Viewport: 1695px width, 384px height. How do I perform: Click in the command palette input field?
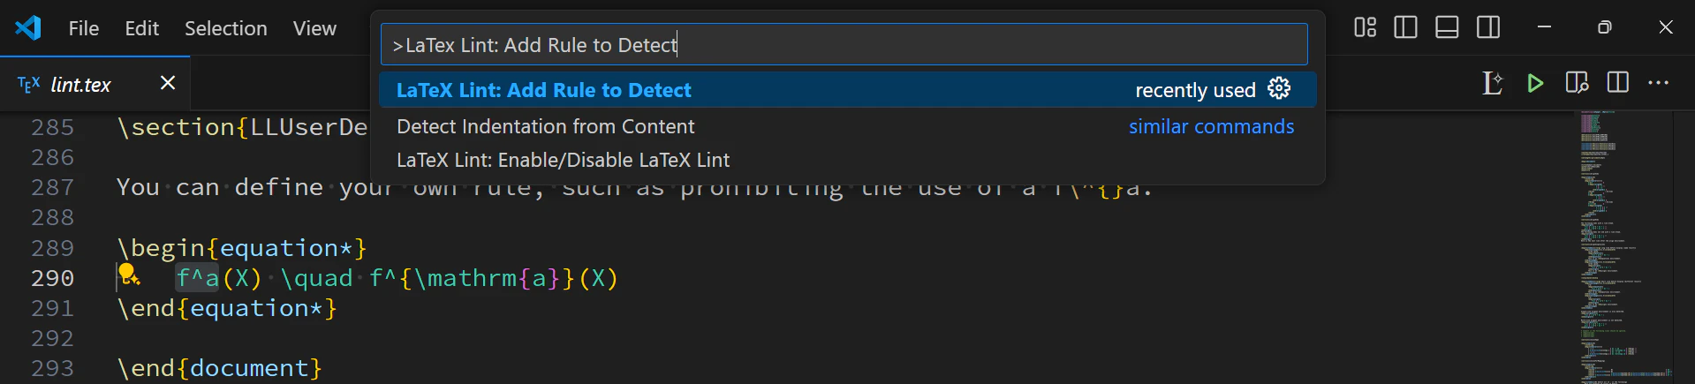[844, 44]
